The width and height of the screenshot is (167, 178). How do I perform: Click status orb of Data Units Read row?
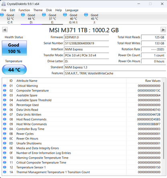point(5,110)
